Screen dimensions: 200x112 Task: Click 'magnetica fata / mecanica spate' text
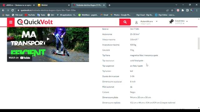pos(144,55)
